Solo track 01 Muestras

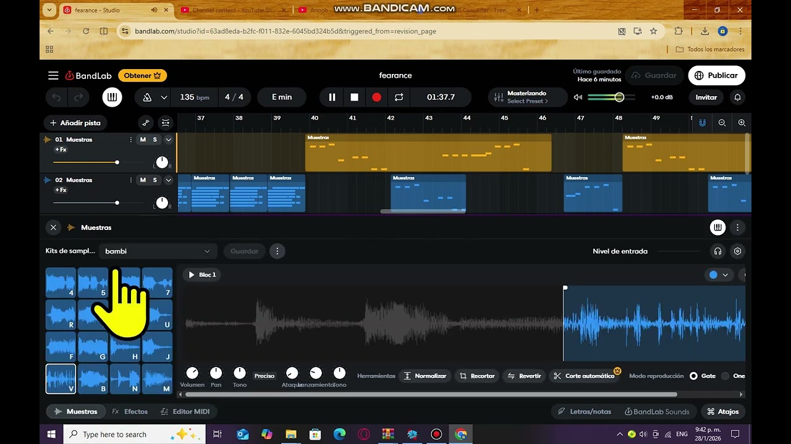pos(155,139)
